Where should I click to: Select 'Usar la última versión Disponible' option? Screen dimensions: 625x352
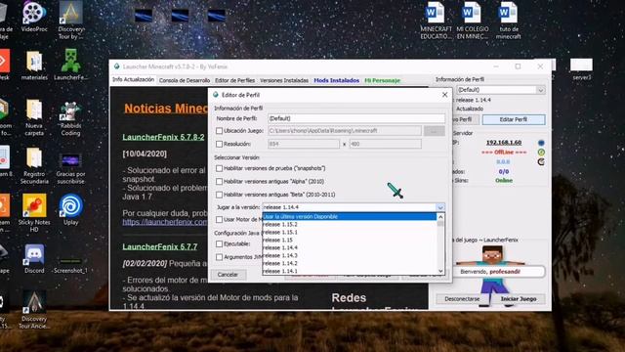[350, 216]
